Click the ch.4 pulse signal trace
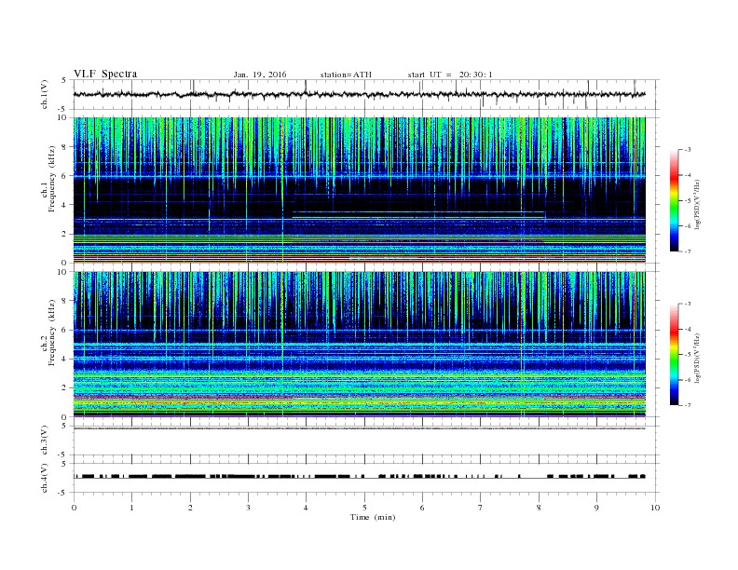Image resolution: width=738 pixels, height=570 pixels. coord(360,477)
